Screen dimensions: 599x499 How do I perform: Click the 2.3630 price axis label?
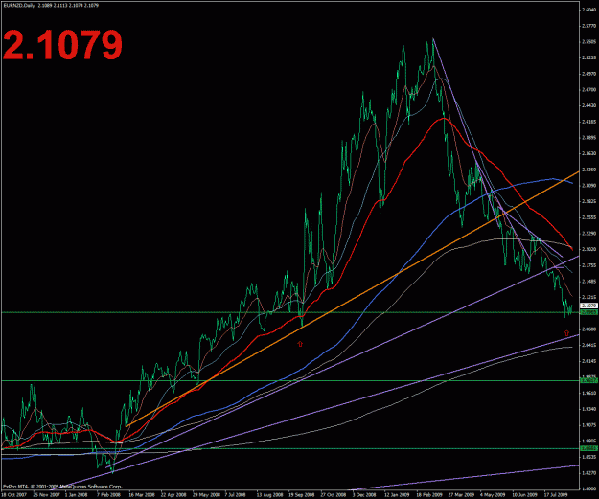[589, 153]
